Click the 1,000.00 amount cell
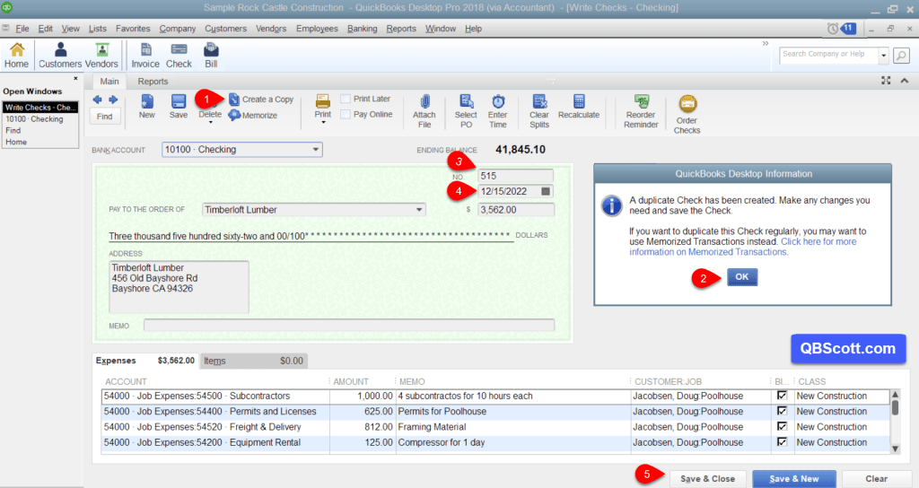The image size is (919, 488). [363, 396]
